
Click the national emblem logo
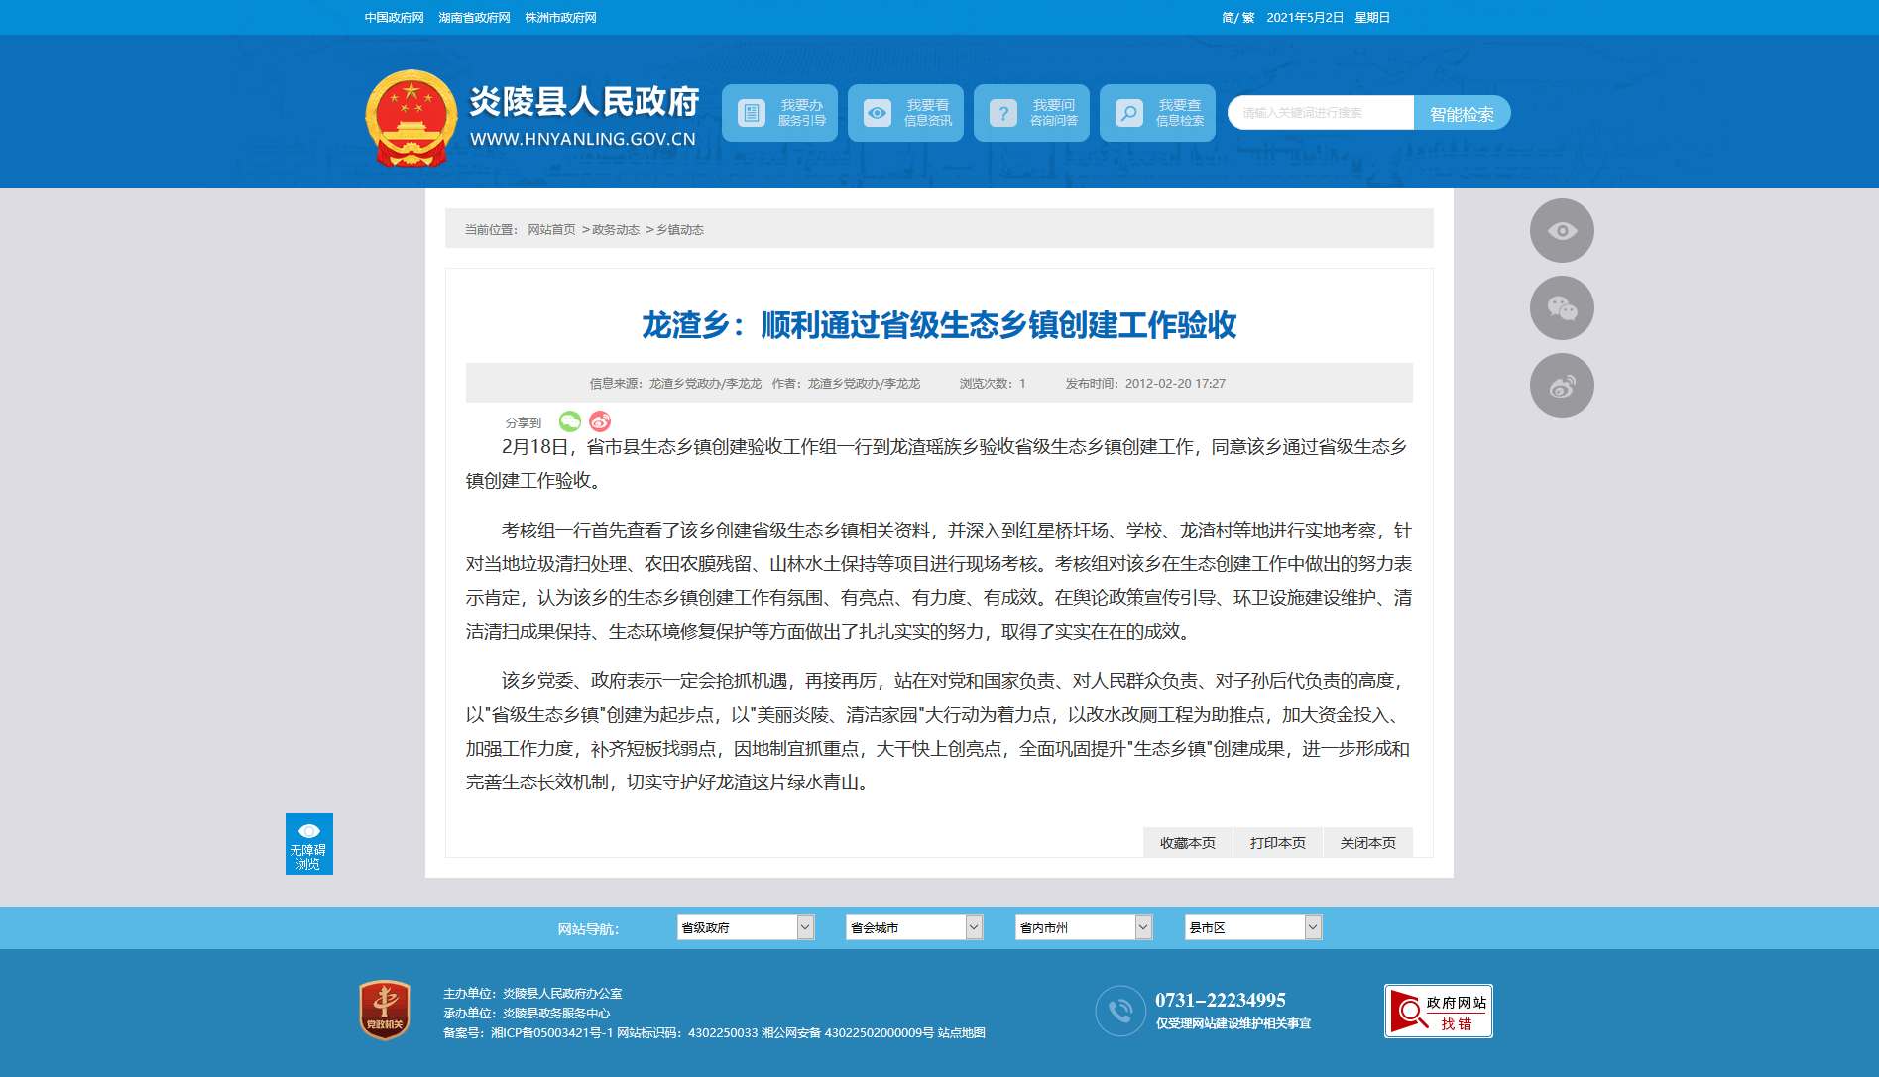[x=411, y=118]
